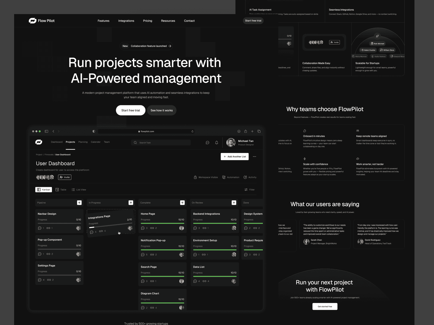Add a card to In Progress column
434x325 pixels.
click(131, 203)
